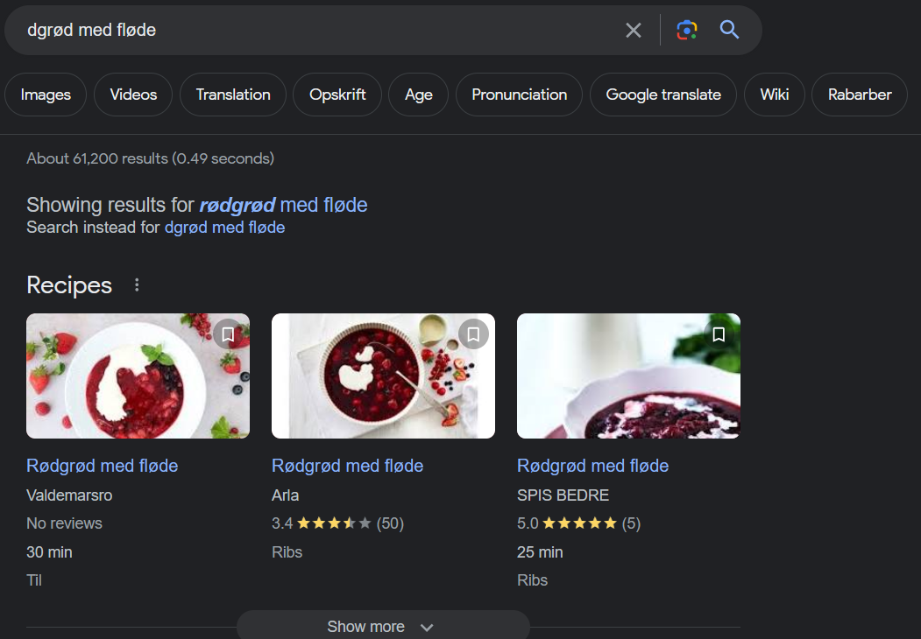The width and height of the screenshot is (921, 639).
Task: Focus the search input field
Action: point(317,30)
